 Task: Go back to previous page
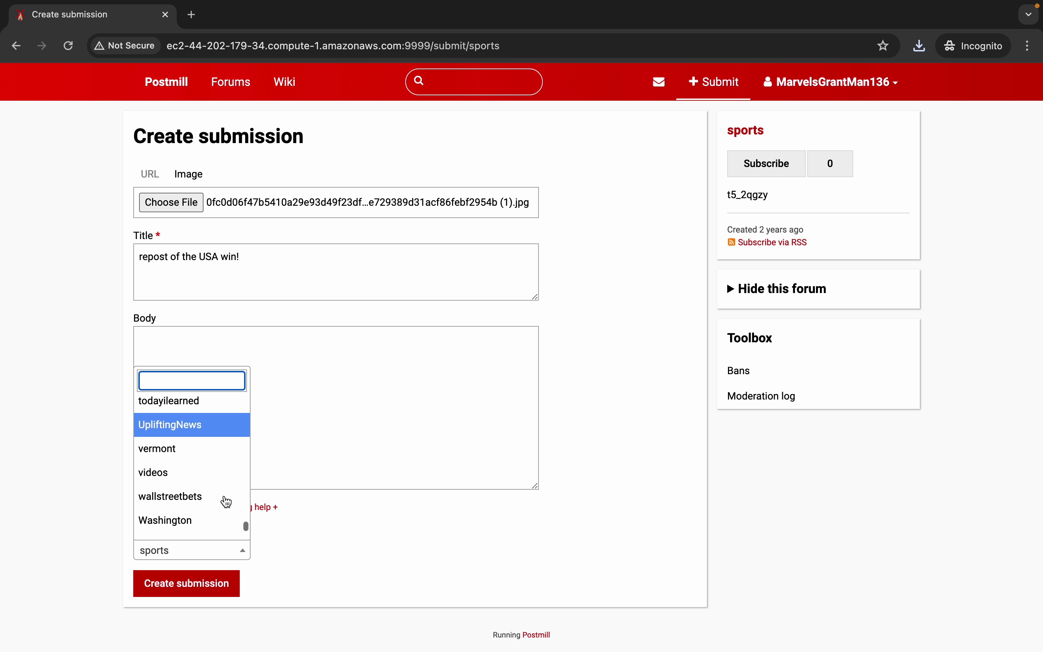[16, 46]
